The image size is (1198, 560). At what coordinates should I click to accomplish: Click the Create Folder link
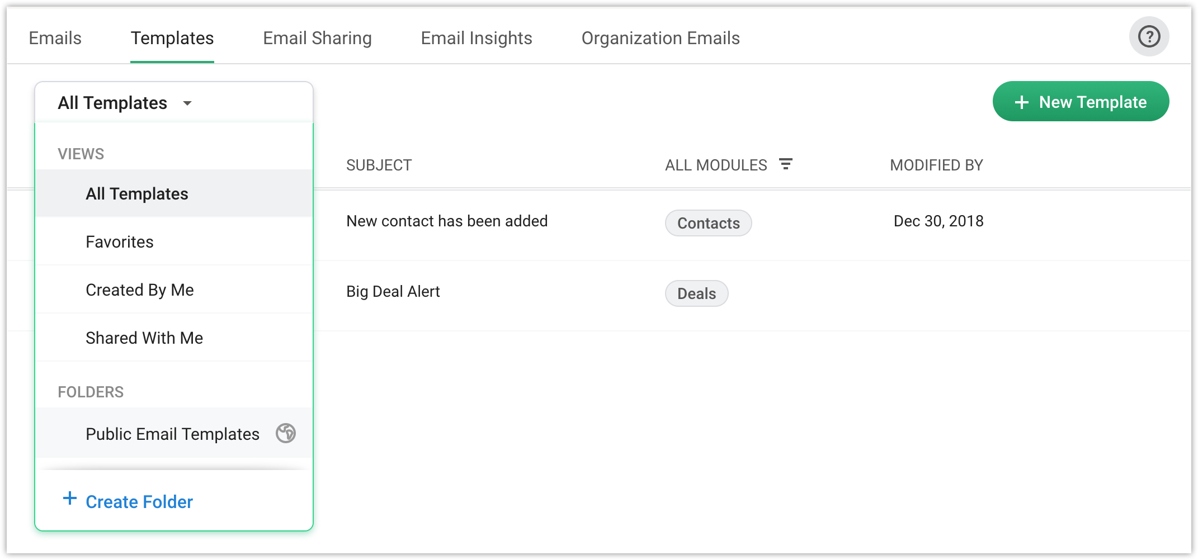pos(139,502)
